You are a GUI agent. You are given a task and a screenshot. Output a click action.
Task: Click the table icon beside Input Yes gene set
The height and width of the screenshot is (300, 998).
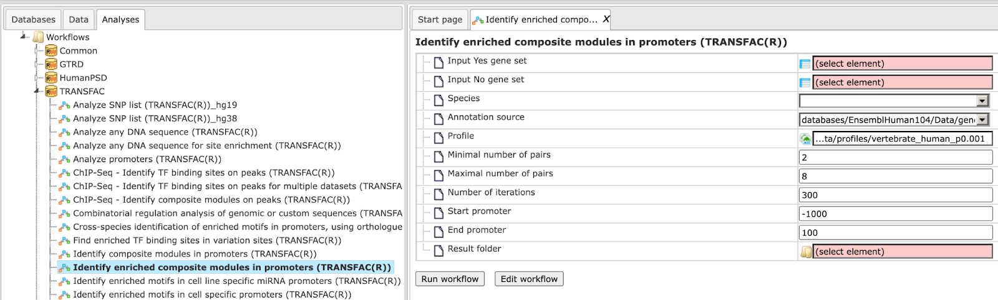coord(805,64)
